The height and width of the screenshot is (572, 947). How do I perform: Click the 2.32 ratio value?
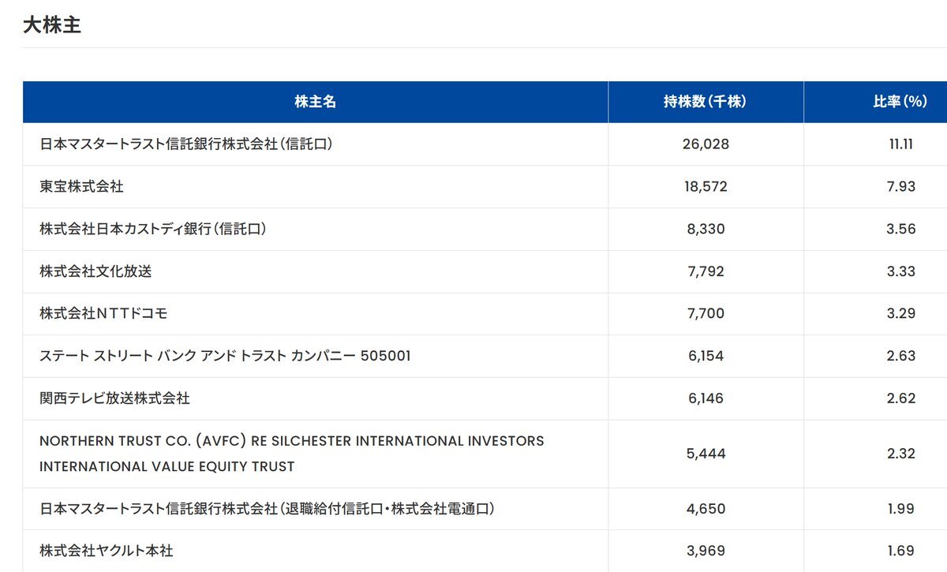click(900, 454)
